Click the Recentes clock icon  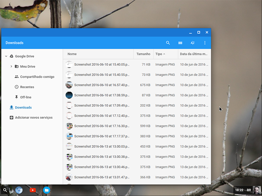[x=17, y=87]
